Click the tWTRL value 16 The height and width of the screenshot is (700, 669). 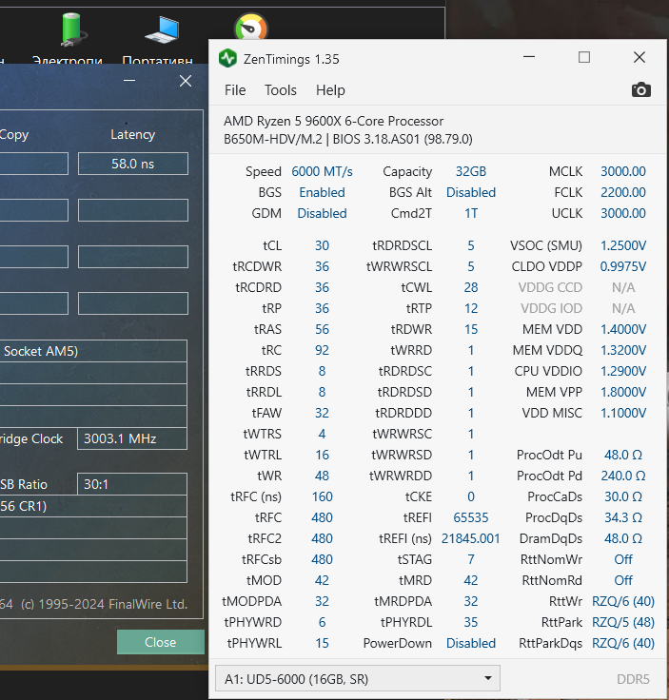click(322, 455)
